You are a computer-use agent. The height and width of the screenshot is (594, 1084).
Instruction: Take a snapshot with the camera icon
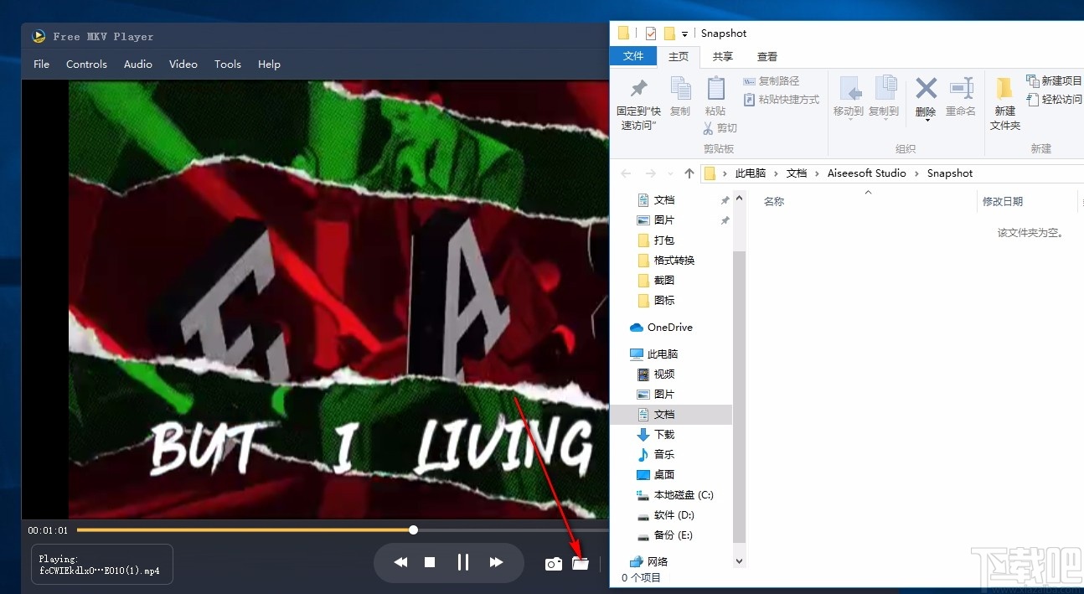coord(553,564)
